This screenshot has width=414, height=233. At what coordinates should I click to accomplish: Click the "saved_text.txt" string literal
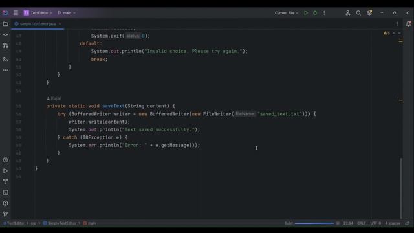pos(279,114)
